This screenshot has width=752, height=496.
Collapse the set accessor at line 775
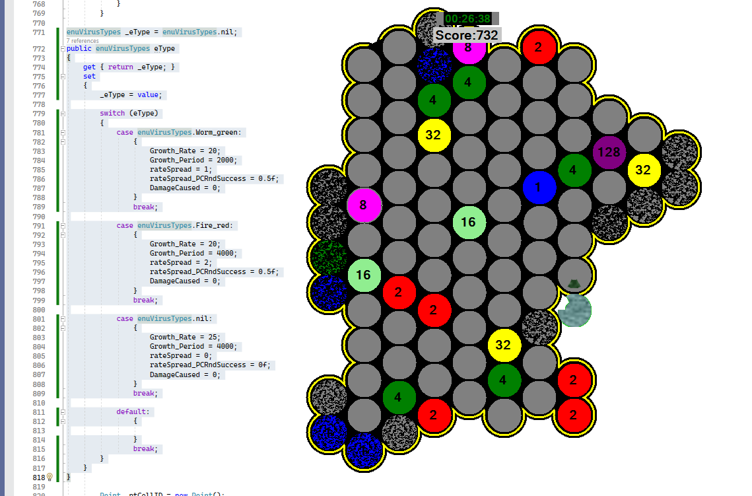tap(63, 76)
